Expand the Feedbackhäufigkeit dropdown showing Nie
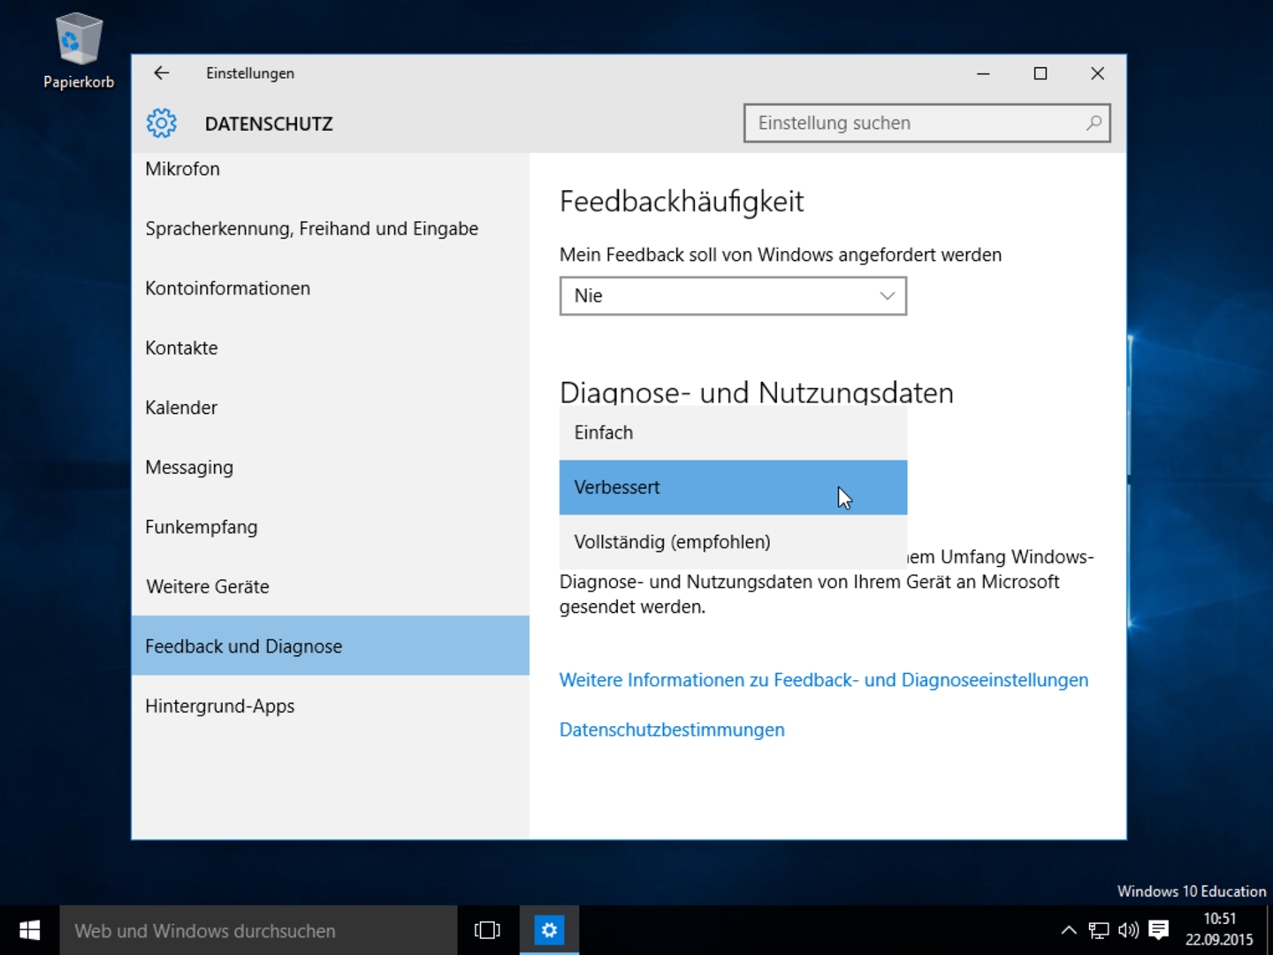Screen dimensions: 1273x955 (733, 296)
